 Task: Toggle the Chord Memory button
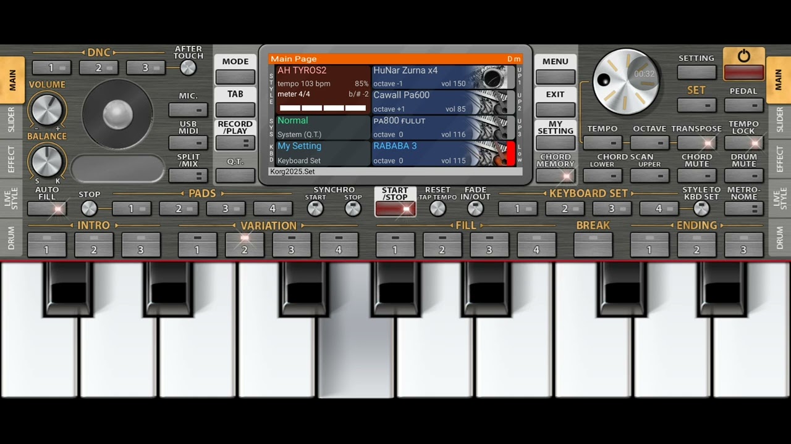(555, 175)
